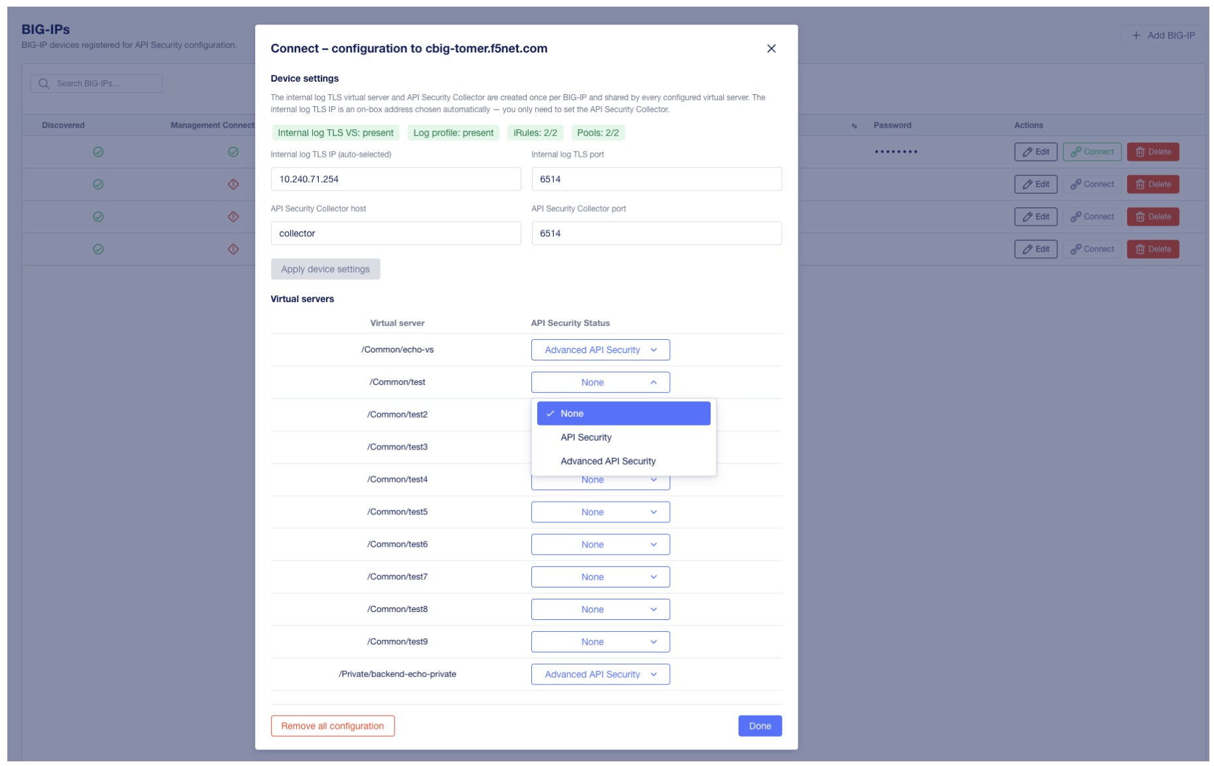Image resolution: width=1214 pixels, height=766 pixels.
Task: Click the 'Pools: 2/2' badge
Action: [598, 133]
